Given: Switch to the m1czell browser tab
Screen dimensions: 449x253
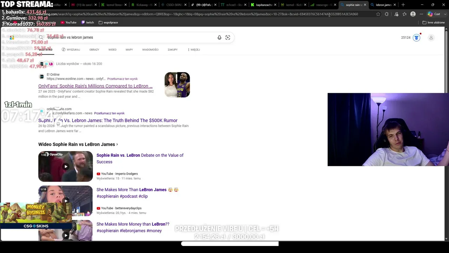Looking at the screenshot, I should pyautogui.click(x=234, y=5).
